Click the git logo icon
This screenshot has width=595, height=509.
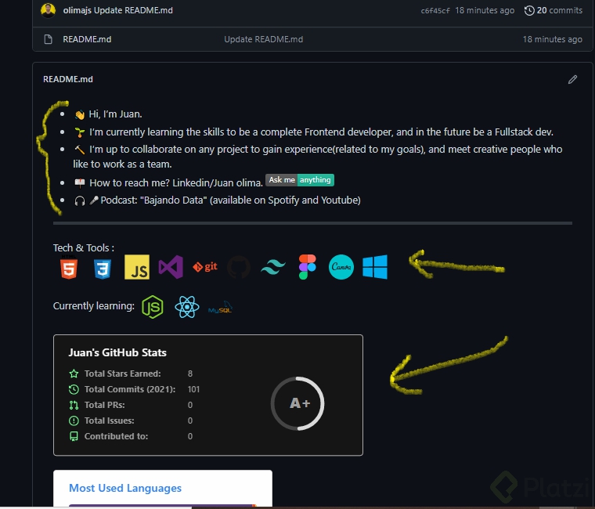click(x=205, y=267)
